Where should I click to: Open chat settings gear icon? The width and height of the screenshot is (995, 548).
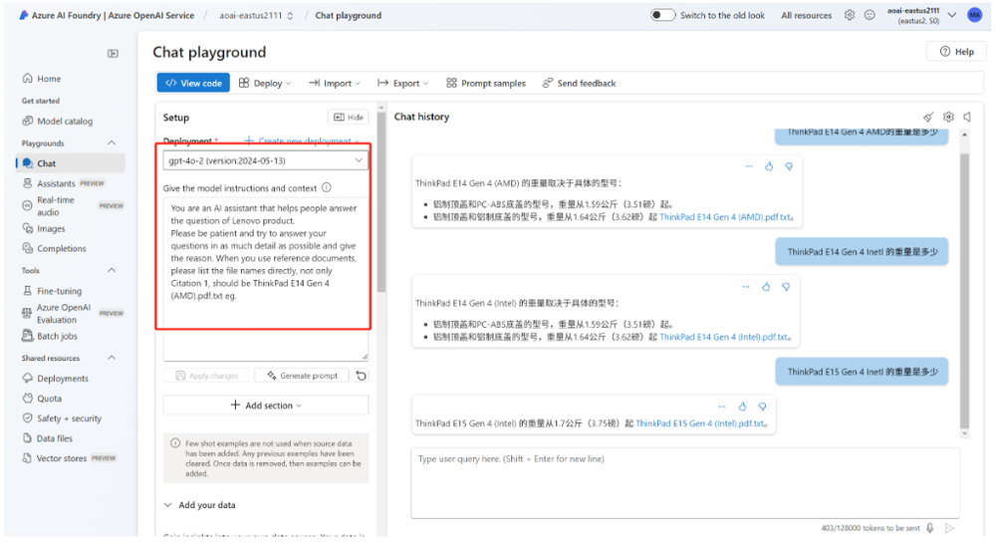point(948,117)
